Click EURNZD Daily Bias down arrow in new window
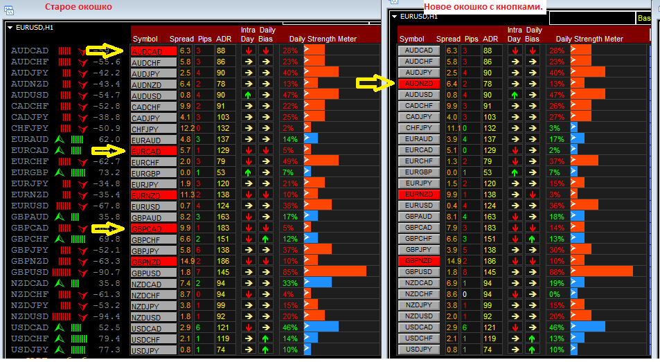 pos(533,194)
